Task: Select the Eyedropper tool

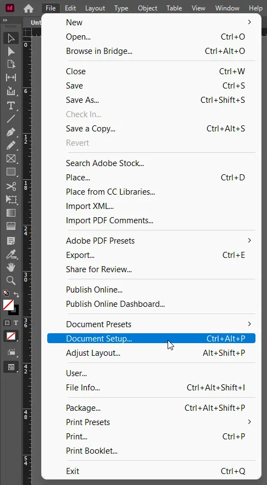Action: coord(11,254)
